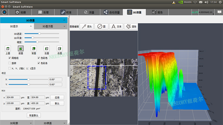Adjust the X correction slider
This screenshot has height=125, width=223.
pyautogui.click(x=28, y=79)
